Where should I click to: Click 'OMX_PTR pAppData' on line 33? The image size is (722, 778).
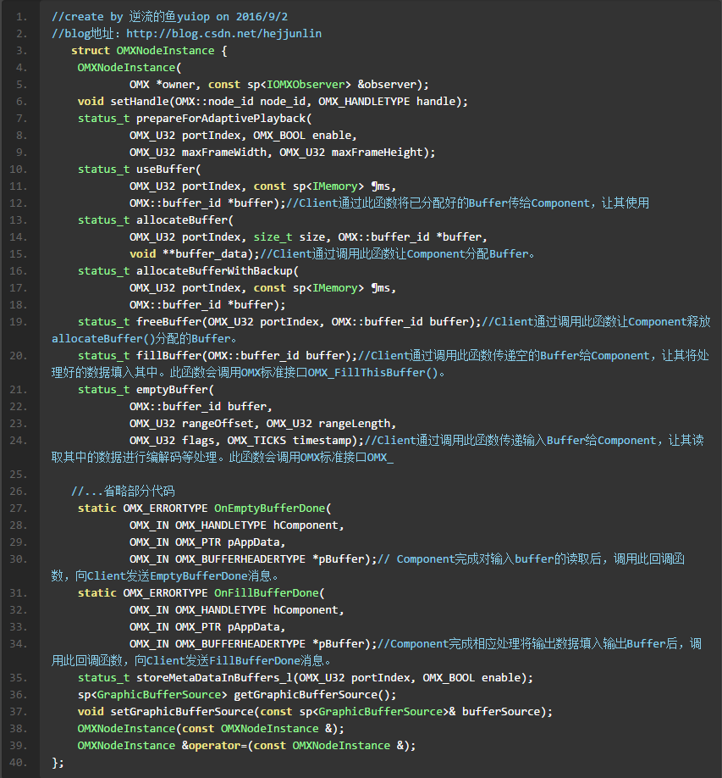[x=227, y=627]
